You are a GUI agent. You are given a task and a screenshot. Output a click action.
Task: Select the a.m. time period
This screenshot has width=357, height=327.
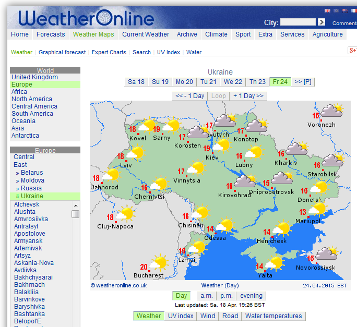tap(207, 296)
